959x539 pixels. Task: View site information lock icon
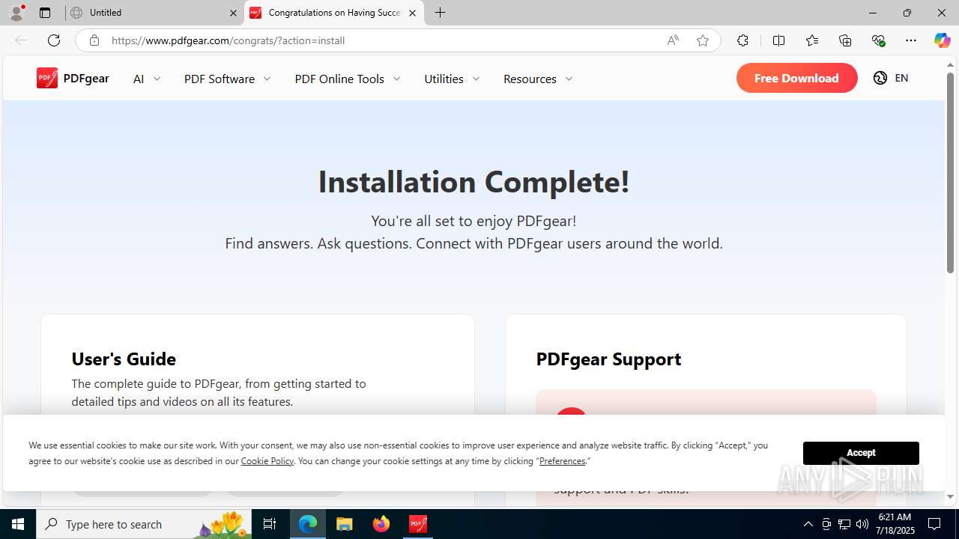click(x=94, y=40)
